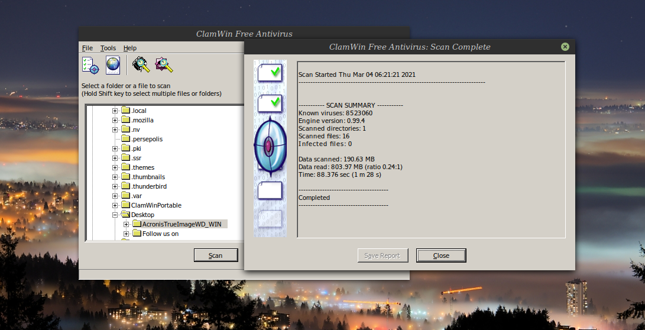This screenshot has height=330, width=645.
Task: Expand the .thunderbird folder node
Action: 115,186
